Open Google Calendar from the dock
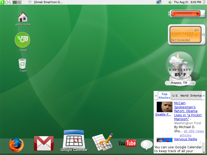 click(74, 141)
